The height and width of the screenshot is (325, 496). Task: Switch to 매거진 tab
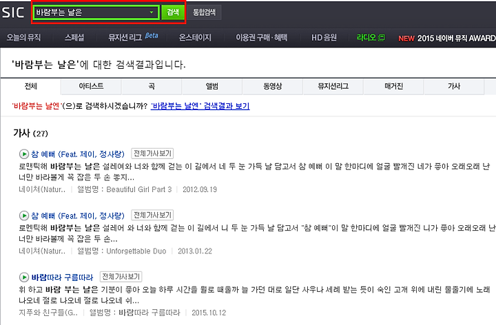(393, 86)
